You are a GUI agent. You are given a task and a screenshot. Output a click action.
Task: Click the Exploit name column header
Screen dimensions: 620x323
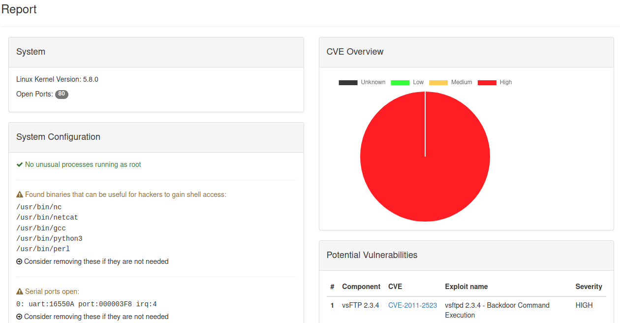(466, 287)
